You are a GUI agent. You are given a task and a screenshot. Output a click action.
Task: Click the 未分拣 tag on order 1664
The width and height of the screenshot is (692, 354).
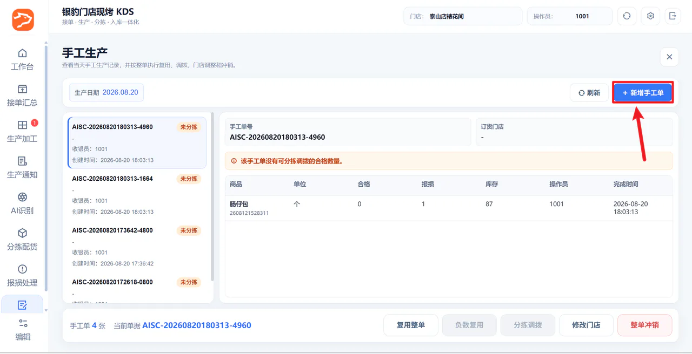point(189,179)
